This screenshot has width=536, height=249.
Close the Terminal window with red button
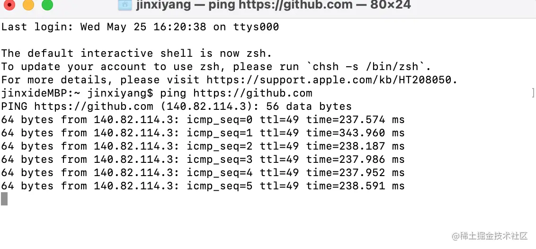(10, 5)
